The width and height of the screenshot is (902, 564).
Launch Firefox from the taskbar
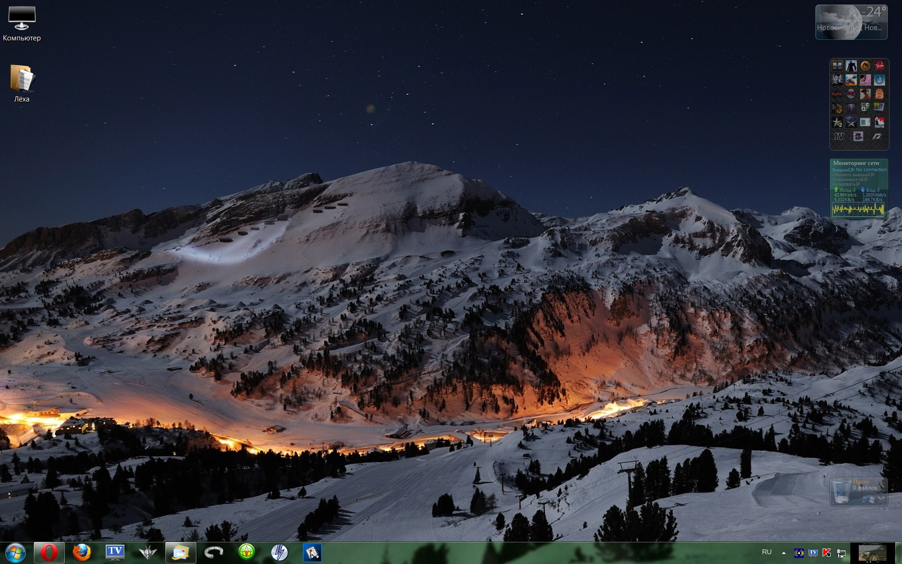click(82, 553)
